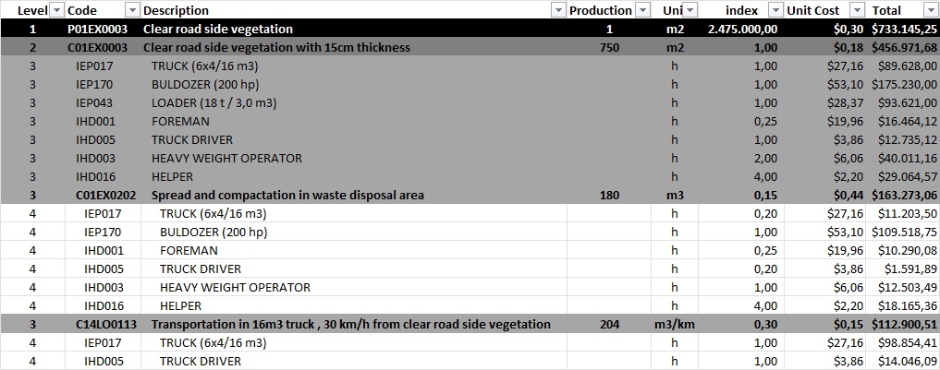Select code cell C01EX0202

106,196
